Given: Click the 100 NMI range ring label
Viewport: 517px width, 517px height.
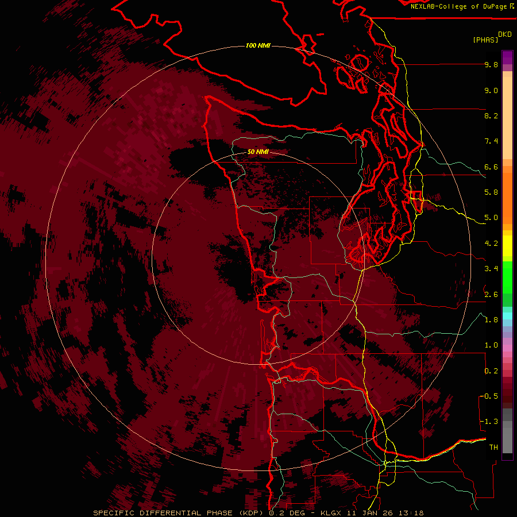Looking at the screenshot, I should click(258, 45).
